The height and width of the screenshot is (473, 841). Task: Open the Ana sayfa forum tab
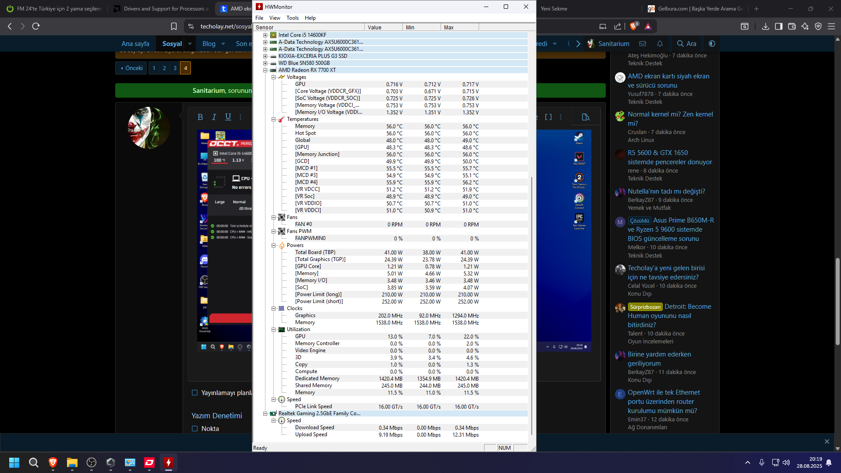point(135,44)
